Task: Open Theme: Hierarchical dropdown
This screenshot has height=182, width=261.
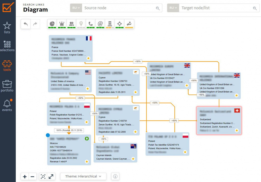Action: click(83, 176)
